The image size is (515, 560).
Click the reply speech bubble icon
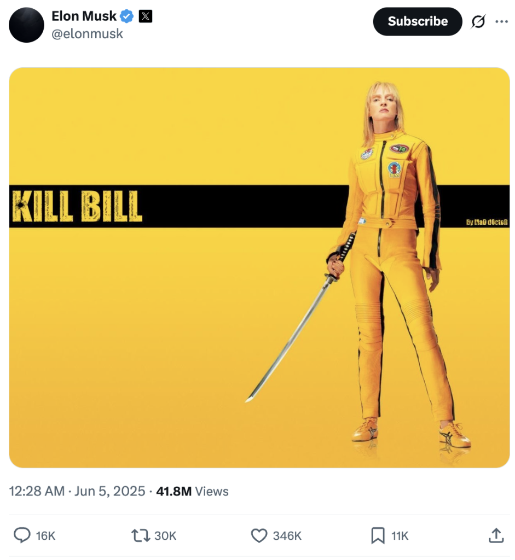tap(21, 535)
